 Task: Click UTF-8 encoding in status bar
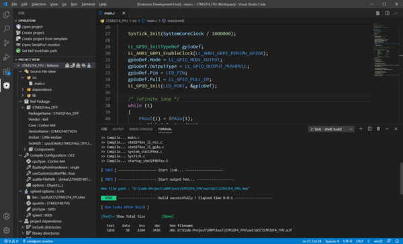347,241
